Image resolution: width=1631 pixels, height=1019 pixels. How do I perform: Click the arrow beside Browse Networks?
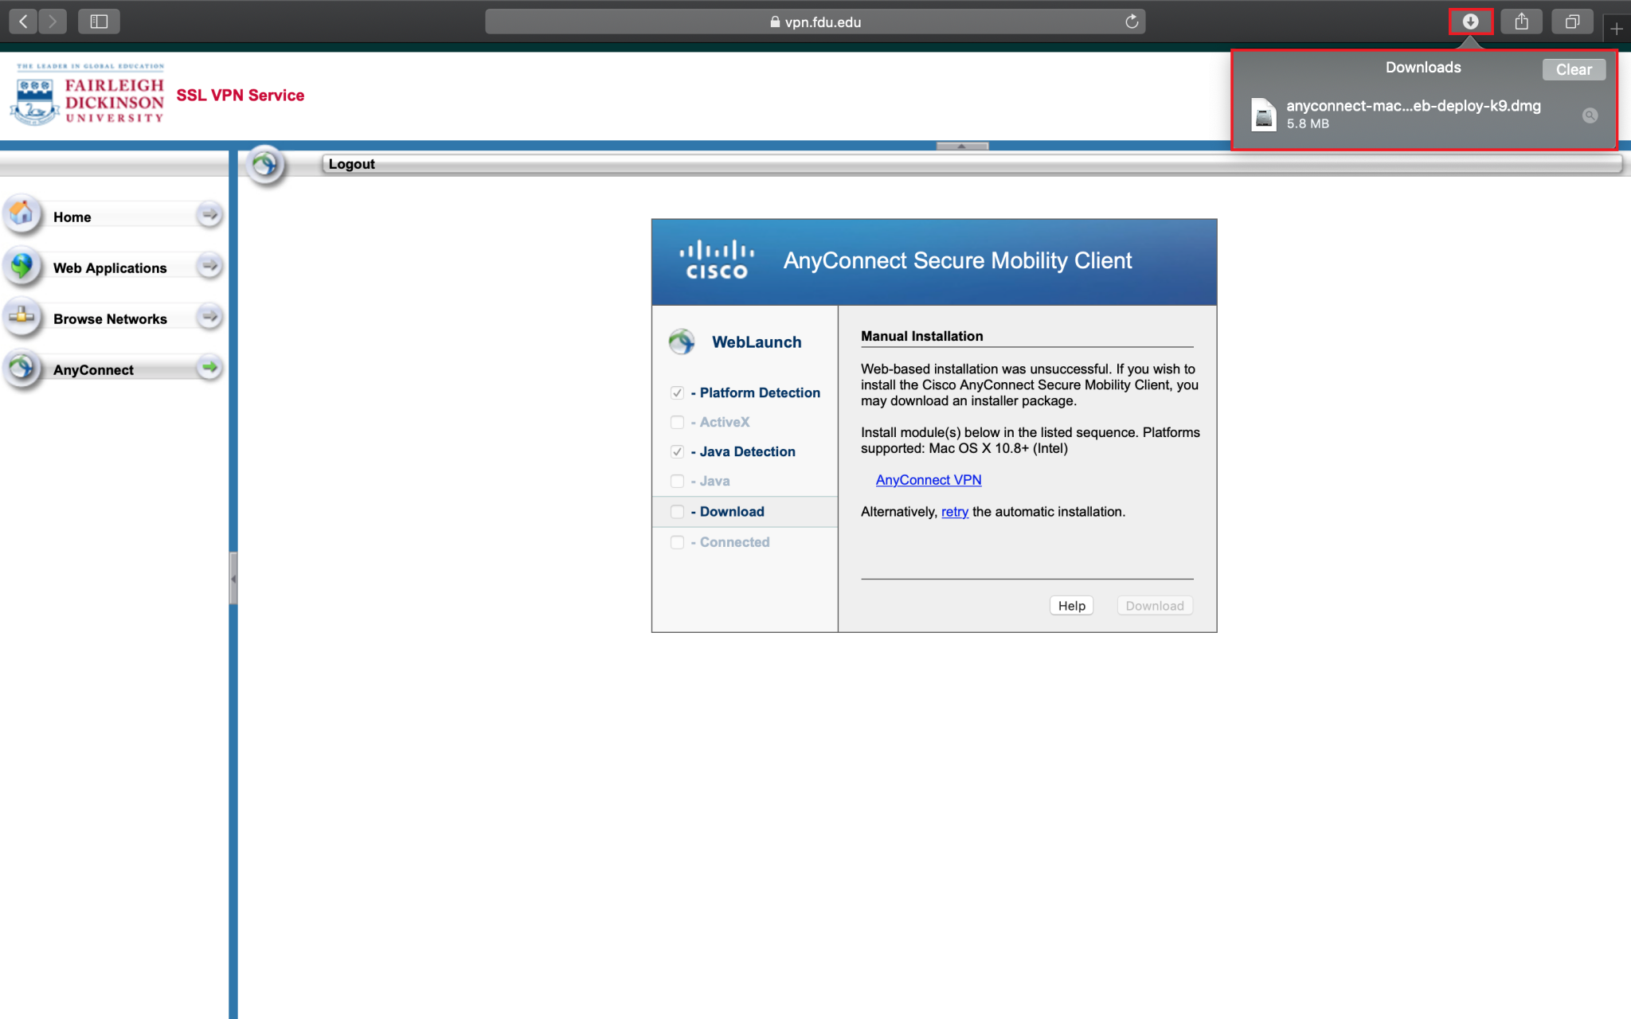(x=209, y=316)
